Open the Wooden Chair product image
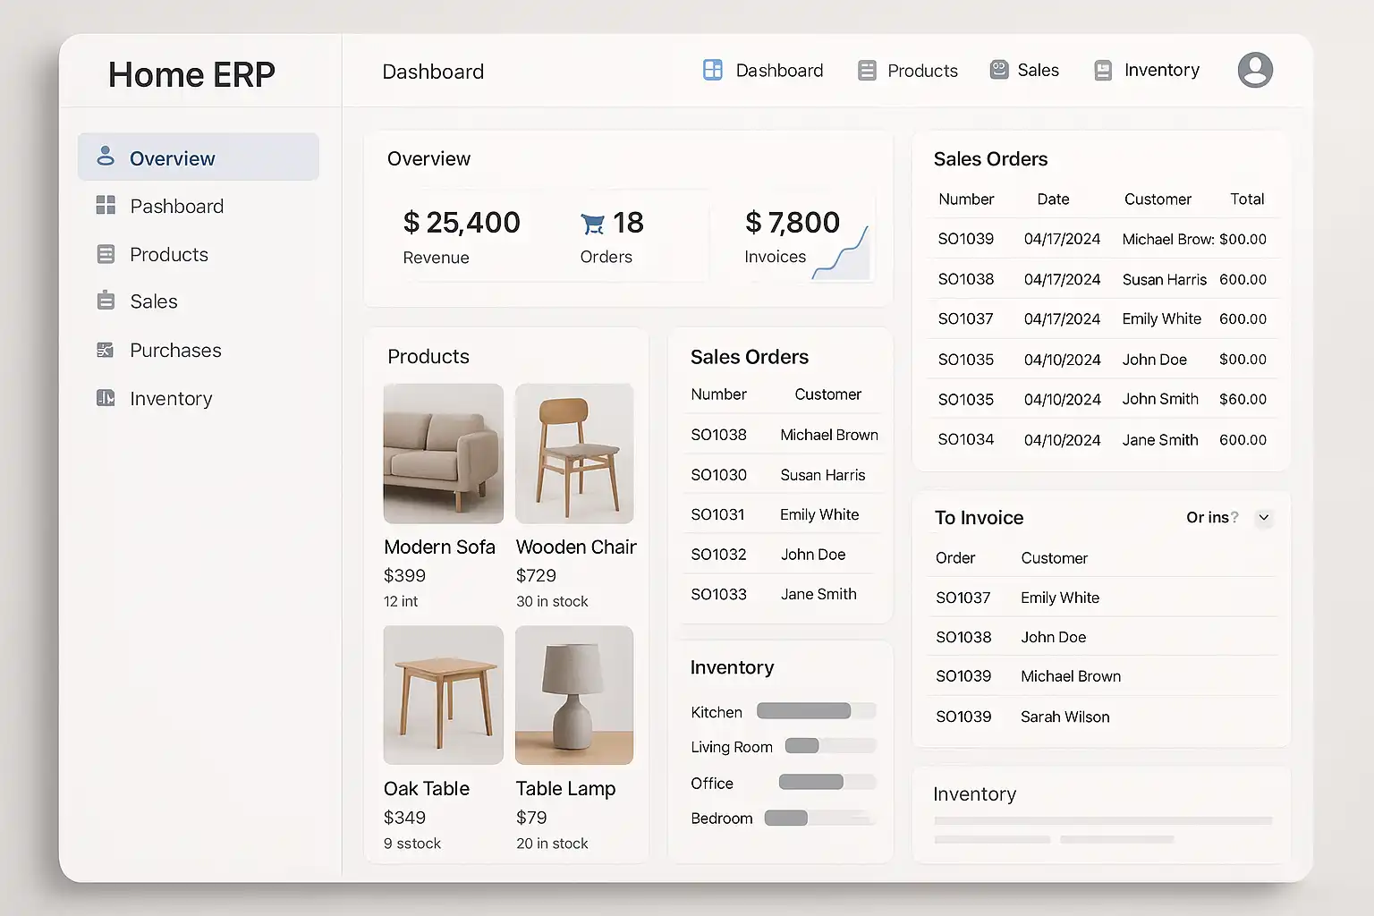This screenshot has height=916, width=1374. pyautogui.click(x=574, y=454)
